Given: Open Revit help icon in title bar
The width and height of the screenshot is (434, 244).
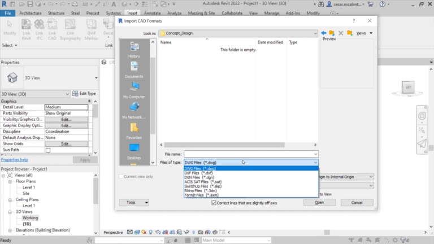Looking at the screenshot, I should pos(382,4).
